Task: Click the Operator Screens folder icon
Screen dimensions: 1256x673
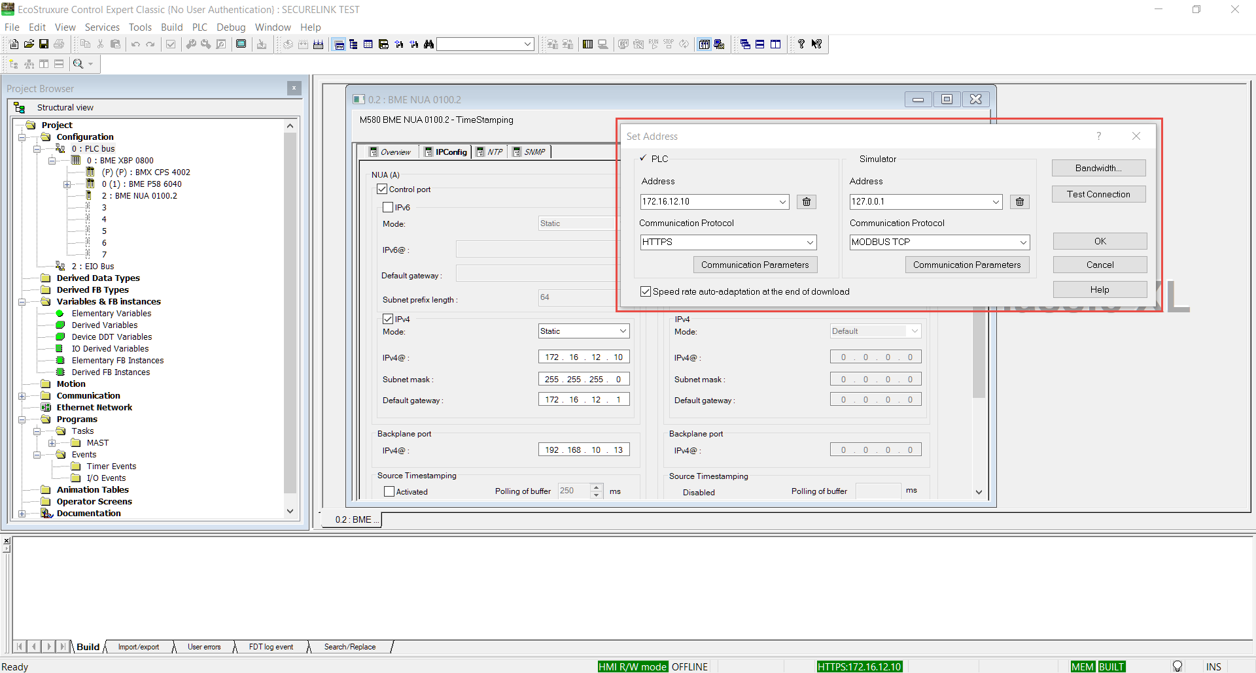Action: pyautogui.click(x=46, y=502)
